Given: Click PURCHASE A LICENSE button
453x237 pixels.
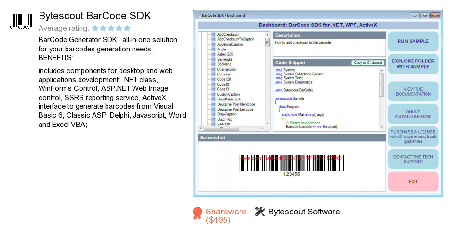Looking at the screenshot, I should [413, 137].
